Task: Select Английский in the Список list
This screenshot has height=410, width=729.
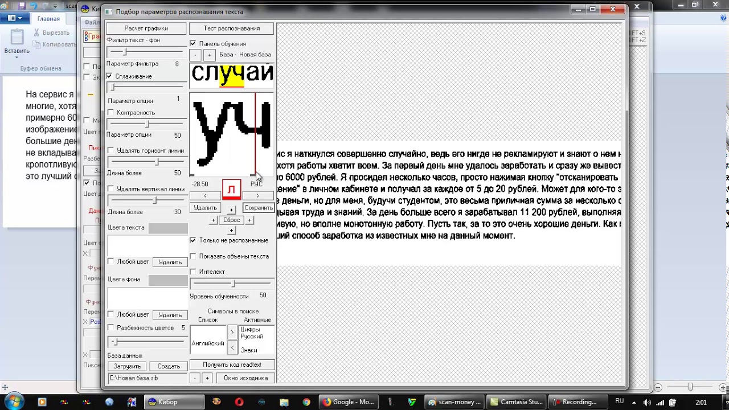Action: pos(208,343)
